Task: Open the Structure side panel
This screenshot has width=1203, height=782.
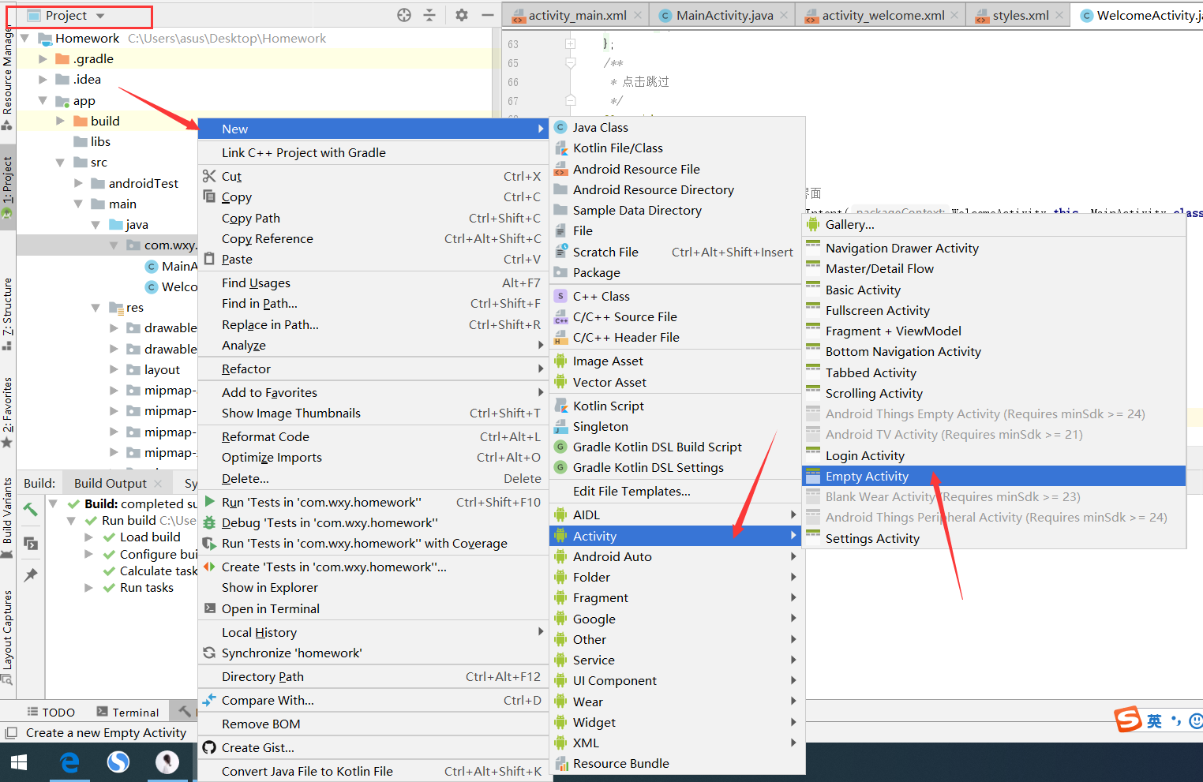Action: click(8, 313)
